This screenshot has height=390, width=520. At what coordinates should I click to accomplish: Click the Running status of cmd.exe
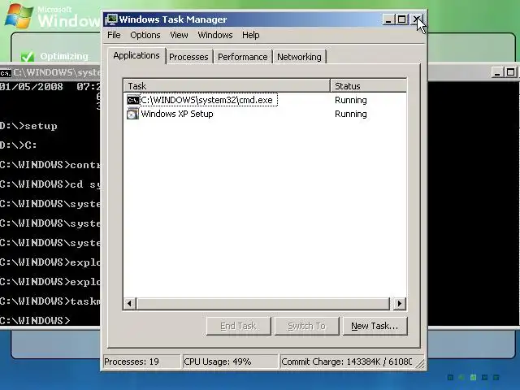[x=350, y=100]
